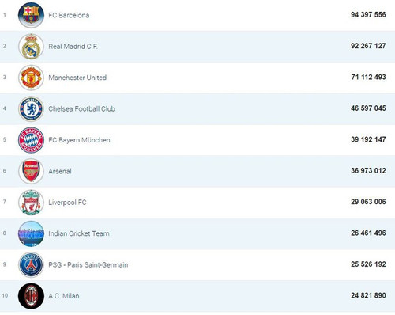Select the A.C. Milan crest icon
Image resolution: width=395 pixels, height=315 pixels.
click(x=31, y=296)
